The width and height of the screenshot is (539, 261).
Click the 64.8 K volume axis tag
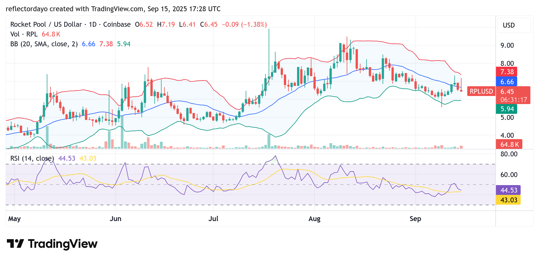click(509, 144)
